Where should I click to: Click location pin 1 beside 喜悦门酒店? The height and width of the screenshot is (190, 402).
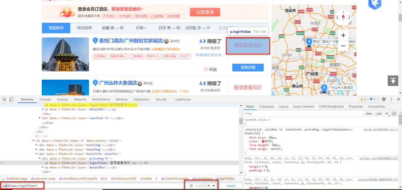pos(95,41)
